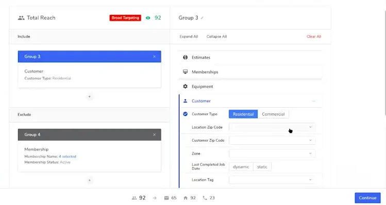Click the green eye reach icon
Image resolution: width=386 pixels, height=205 pixels.
tap(148, 18)
